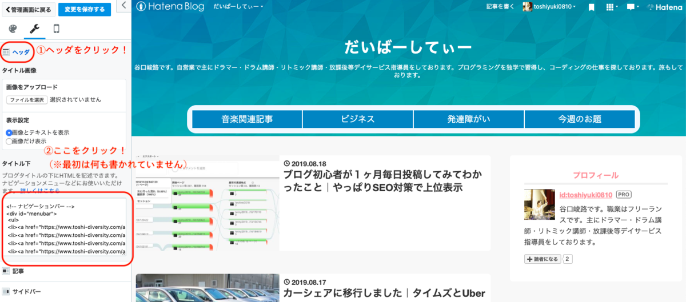Select 画像とテキストを表示 radio option
Image resolution: width=686 pixels, height=302 pixels.
coord(9,132)
